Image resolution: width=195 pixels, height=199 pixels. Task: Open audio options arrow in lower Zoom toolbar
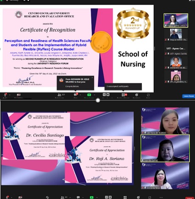(11, 197)
